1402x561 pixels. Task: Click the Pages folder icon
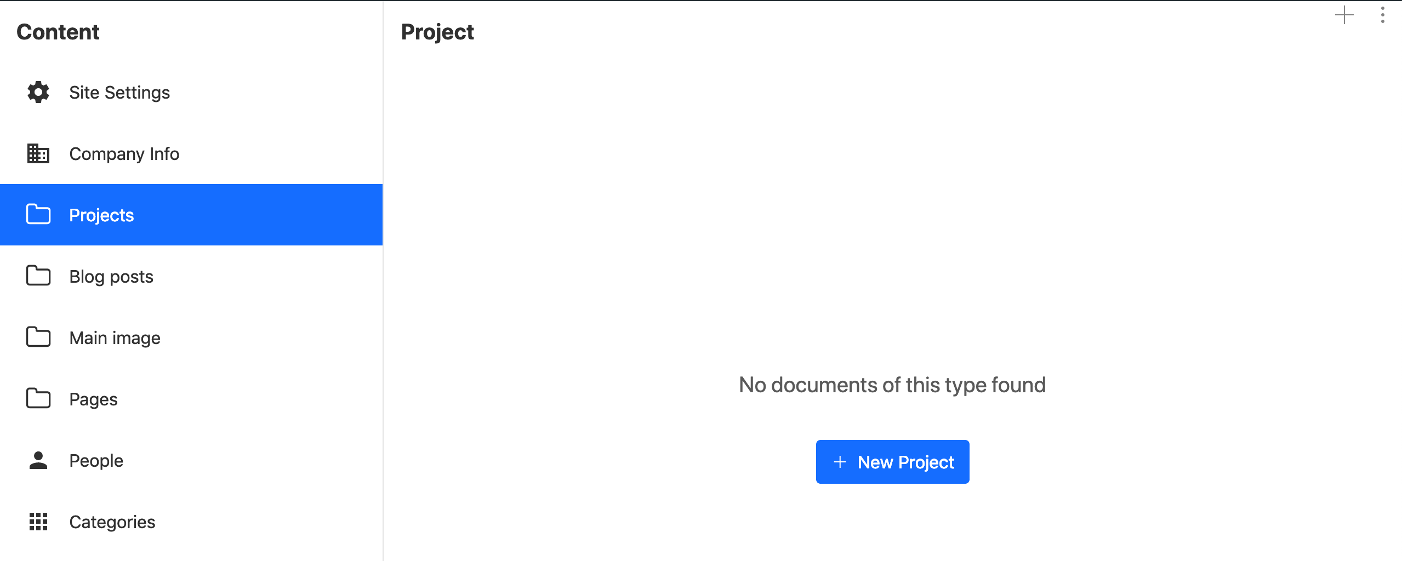(x=37, y=398)
